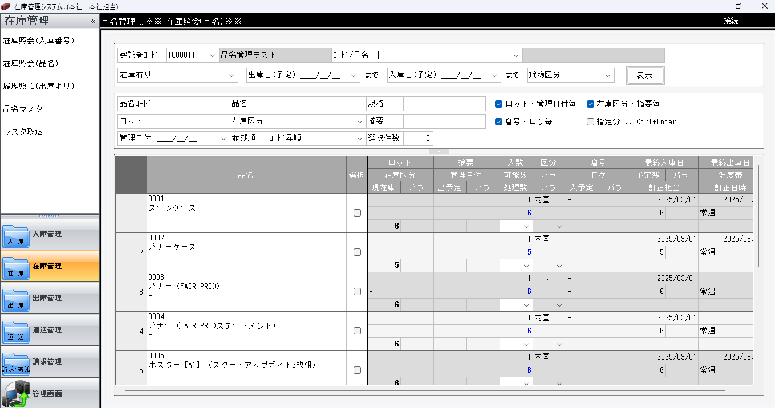The height and width of the screenshot is (408, 775).
Task: Collapse the 在庫管理 sidebar with double chevron
Action: (93, 21)
